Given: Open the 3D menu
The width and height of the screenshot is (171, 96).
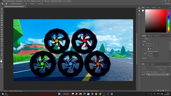Looking at the screenshot, I should (43, 1).
